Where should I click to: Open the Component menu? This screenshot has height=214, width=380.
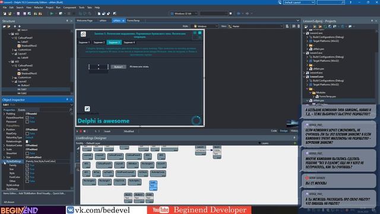tap(69, 8)
